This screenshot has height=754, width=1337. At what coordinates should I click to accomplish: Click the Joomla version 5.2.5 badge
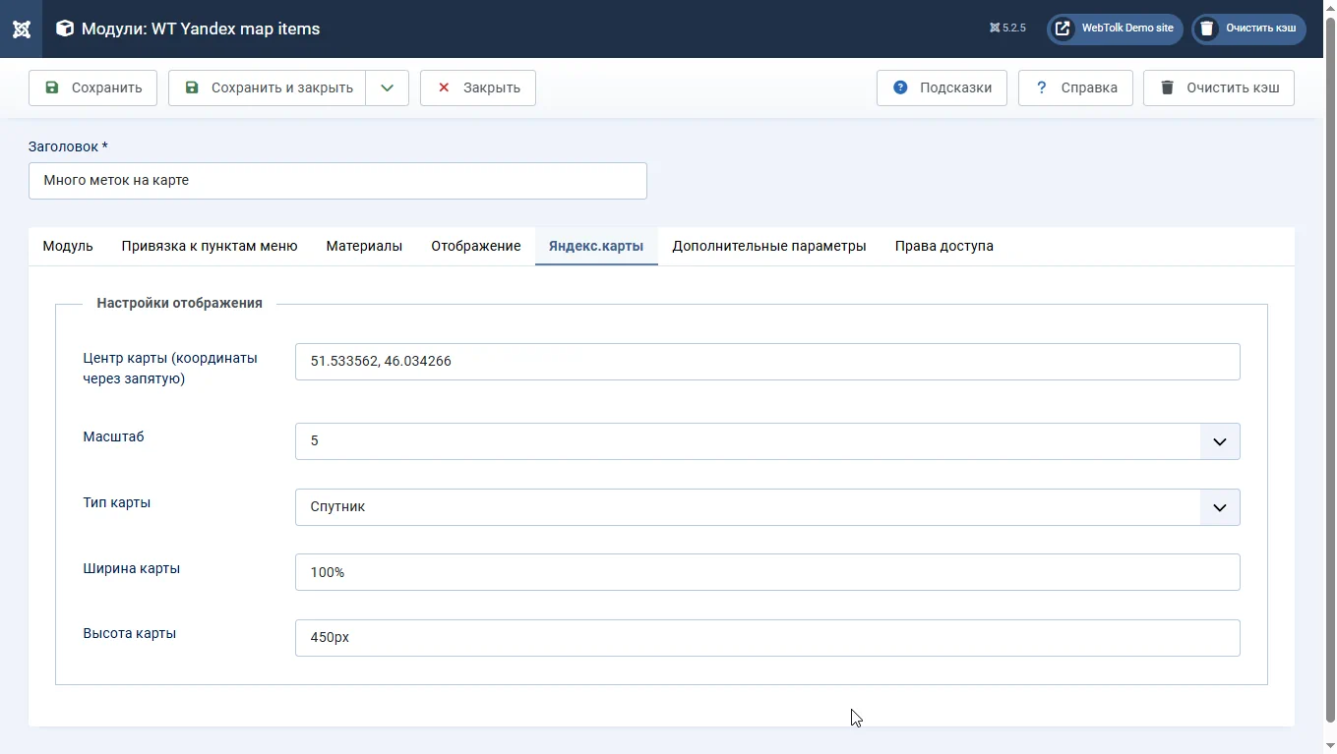click(1008, 29)
